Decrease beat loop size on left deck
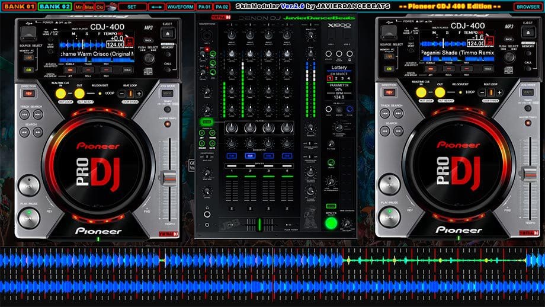The height and width of the screenshot is (307, 545). click(x=121, y=94)
